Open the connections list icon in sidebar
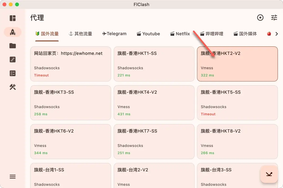Viewport: 283px width, 188px height. point(13,73)
